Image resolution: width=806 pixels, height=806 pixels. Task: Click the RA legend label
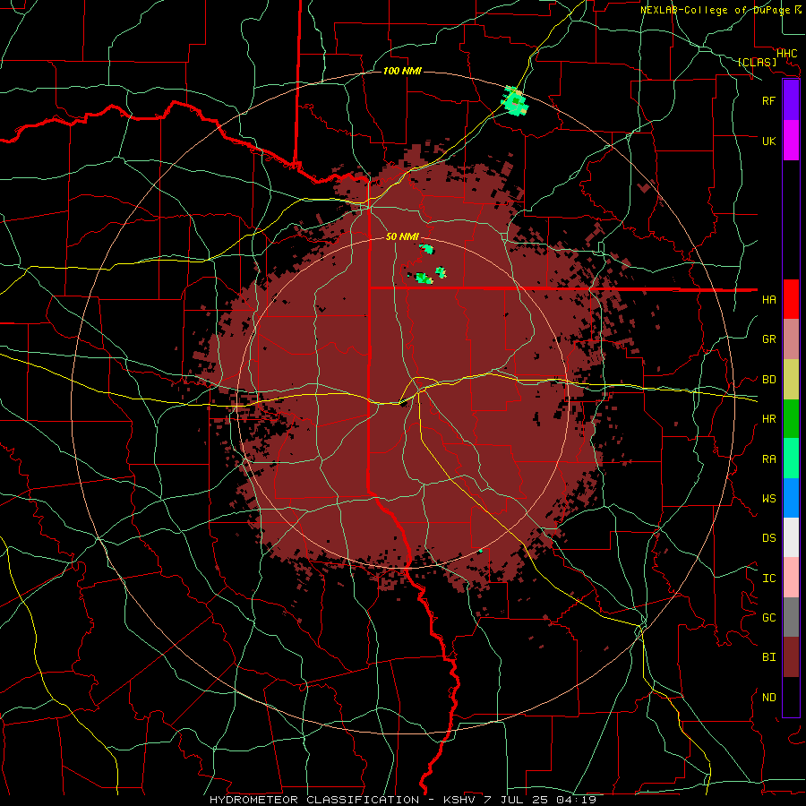pos(769,459)
